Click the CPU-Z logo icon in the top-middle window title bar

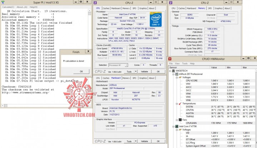click(95, 3)
